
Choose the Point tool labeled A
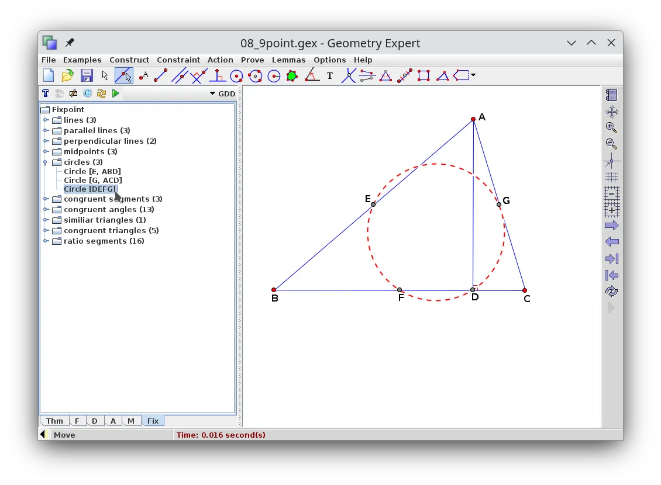(x=143, y=76)
